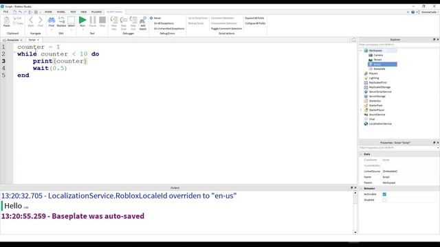This screenshot has width=440, height=247.
Task: Switch to the PLUGINS ribbon tab
Action: click(x=96, y=12)
